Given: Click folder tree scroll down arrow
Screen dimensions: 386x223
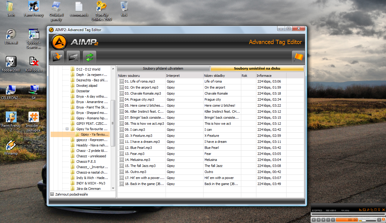Looking at the screenshot, I should pos(113,189).
